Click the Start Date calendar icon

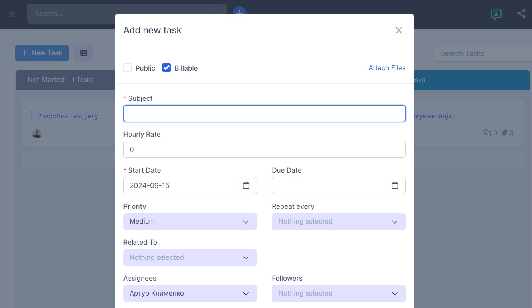pos(246,186)
